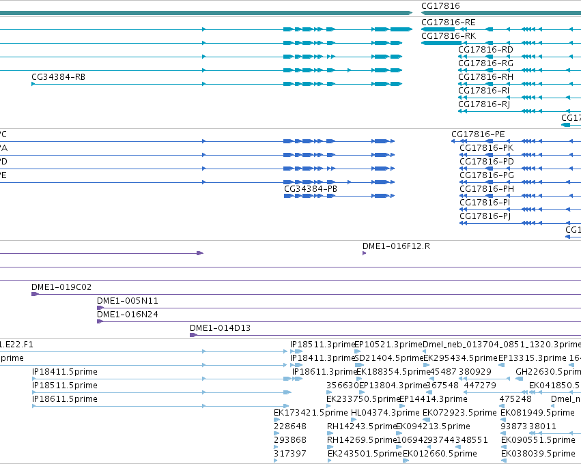Click the 447279 feature label
The height and width of the screenshot is (464, 581).
[x=480, y=386]
